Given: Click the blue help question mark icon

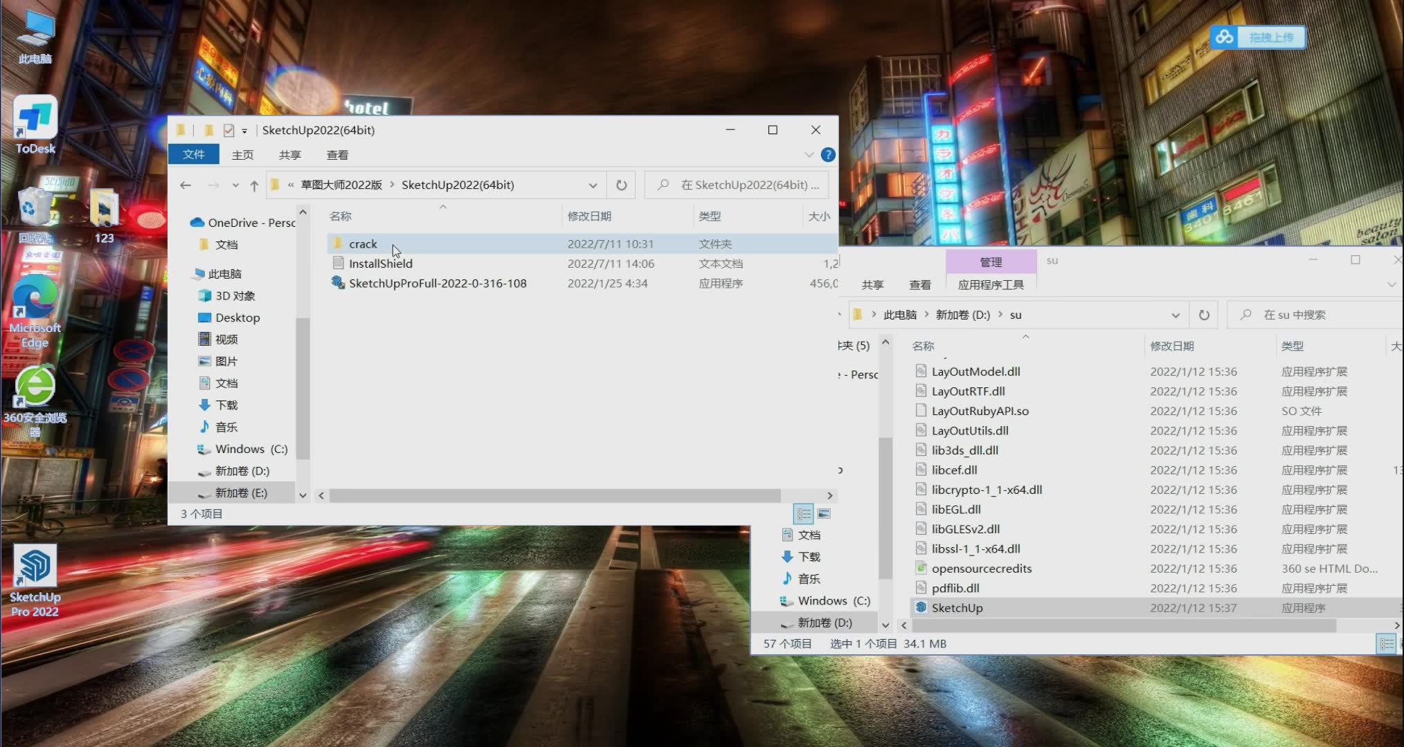Looking at the screenshot, I should 827,155.
